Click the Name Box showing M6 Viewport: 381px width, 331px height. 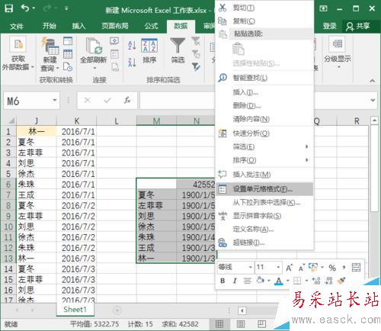27,101
